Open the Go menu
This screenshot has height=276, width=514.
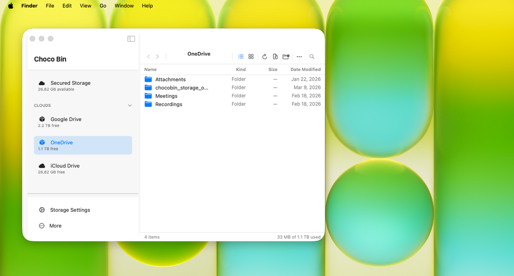[x=103, y=6]
